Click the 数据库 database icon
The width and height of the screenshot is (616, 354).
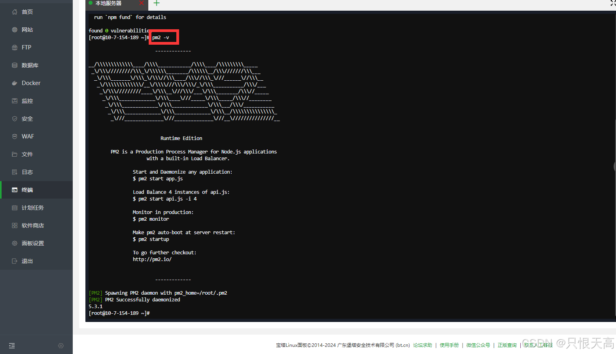tap(15, 65)
